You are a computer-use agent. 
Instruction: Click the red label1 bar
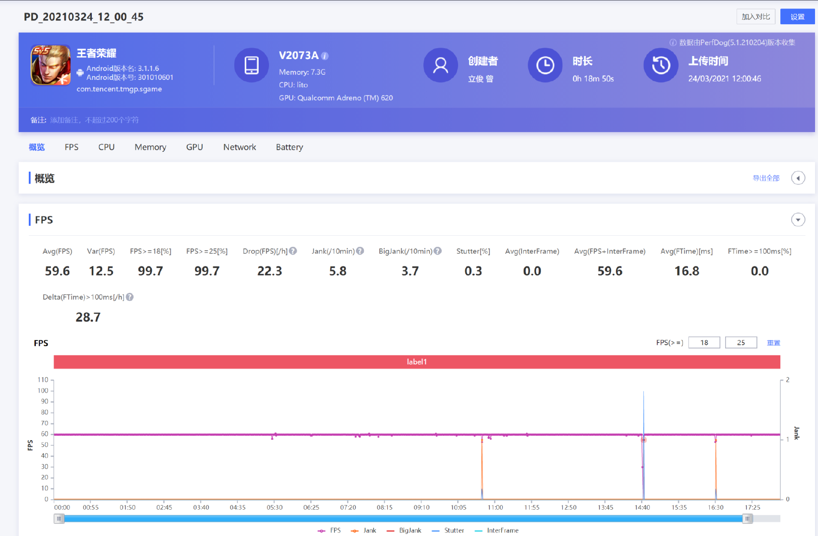click(417, 362)
